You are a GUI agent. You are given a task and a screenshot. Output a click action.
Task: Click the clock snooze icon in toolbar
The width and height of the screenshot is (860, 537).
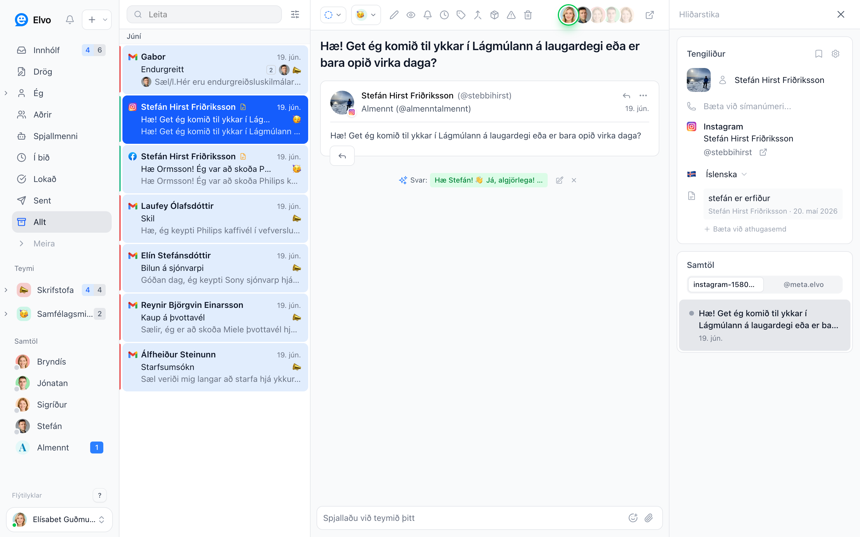pyautogui.click(x=444, y=15)
